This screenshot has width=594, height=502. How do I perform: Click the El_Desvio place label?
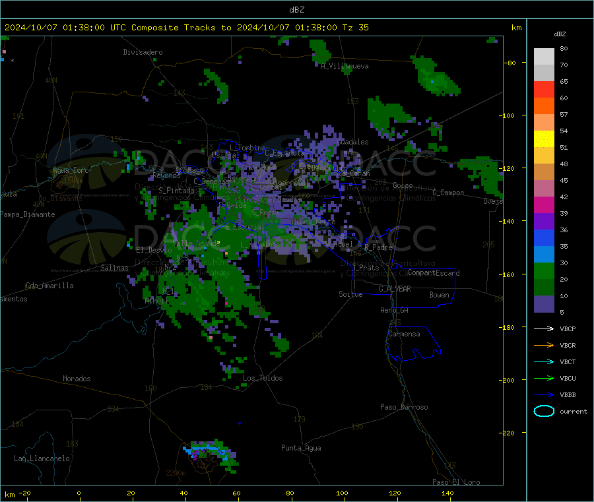(x=154, y=250)
